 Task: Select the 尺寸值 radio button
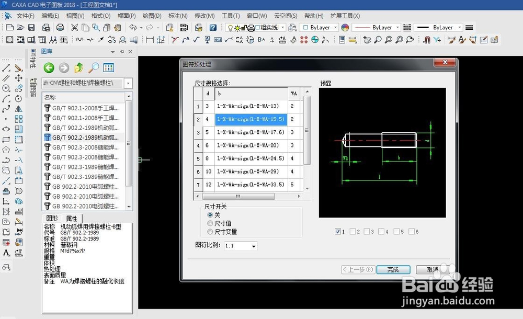(210, 223)
